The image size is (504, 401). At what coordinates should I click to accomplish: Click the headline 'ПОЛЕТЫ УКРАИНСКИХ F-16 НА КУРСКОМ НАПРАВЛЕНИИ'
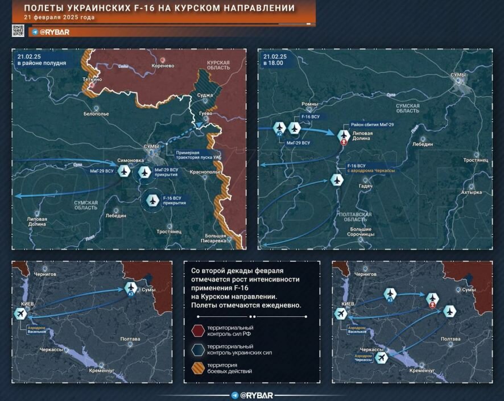click(159, 8)
